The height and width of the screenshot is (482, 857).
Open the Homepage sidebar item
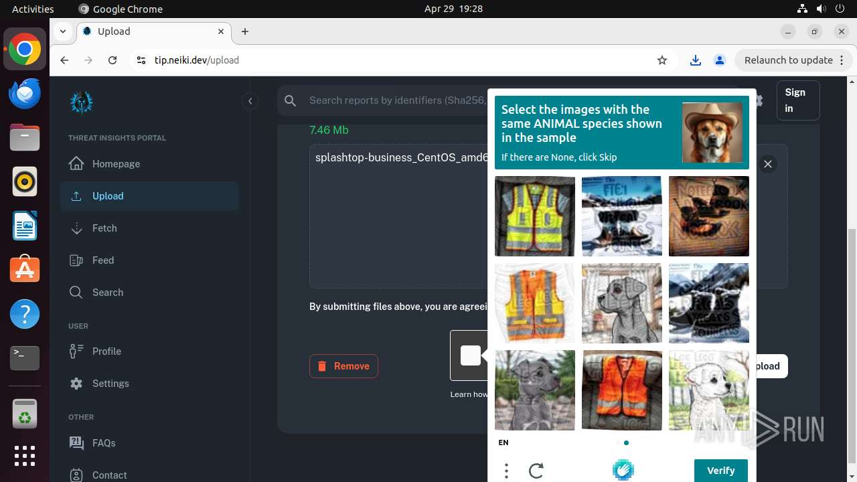click(149, 164)
